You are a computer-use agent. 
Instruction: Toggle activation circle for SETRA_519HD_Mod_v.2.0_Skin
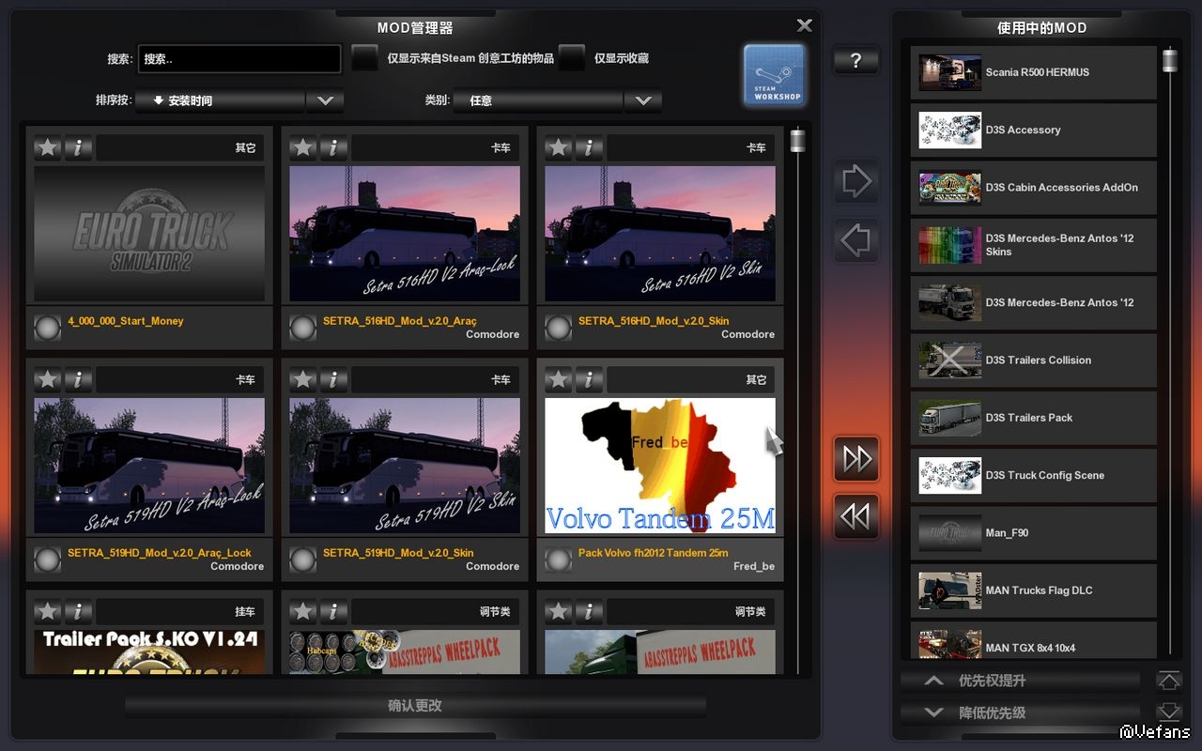[x=303, y=559]
